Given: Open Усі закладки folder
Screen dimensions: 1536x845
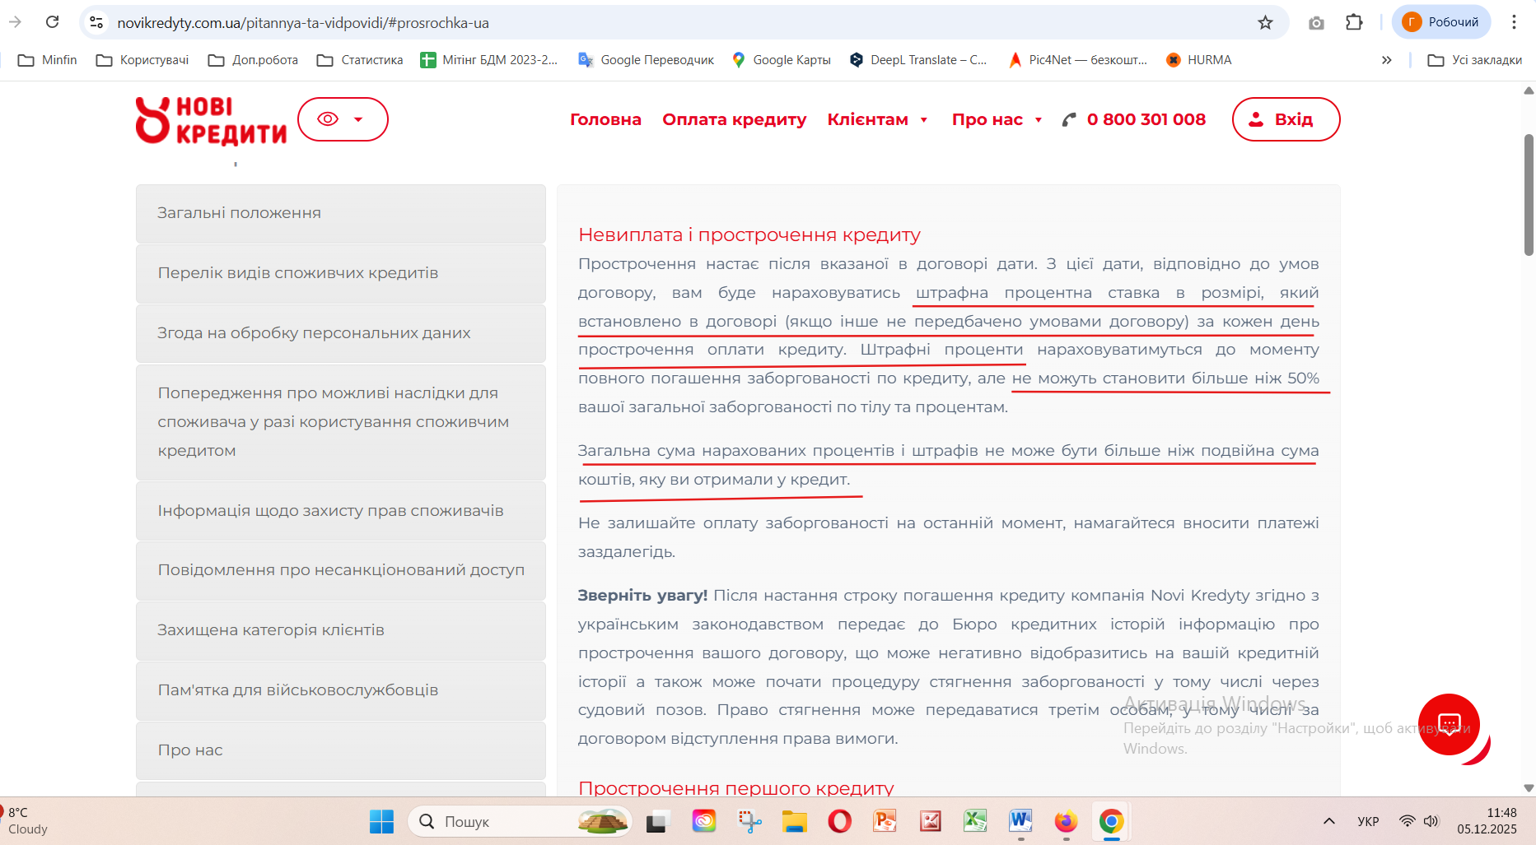Looking at the screenshot, I should click(1475, 60).
